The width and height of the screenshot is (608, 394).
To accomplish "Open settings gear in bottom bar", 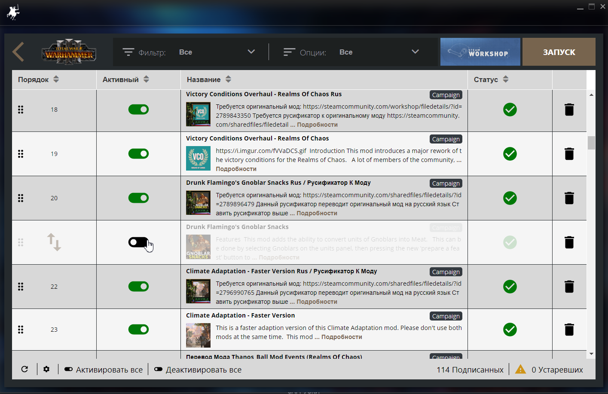I will click(x=46, y=369).
